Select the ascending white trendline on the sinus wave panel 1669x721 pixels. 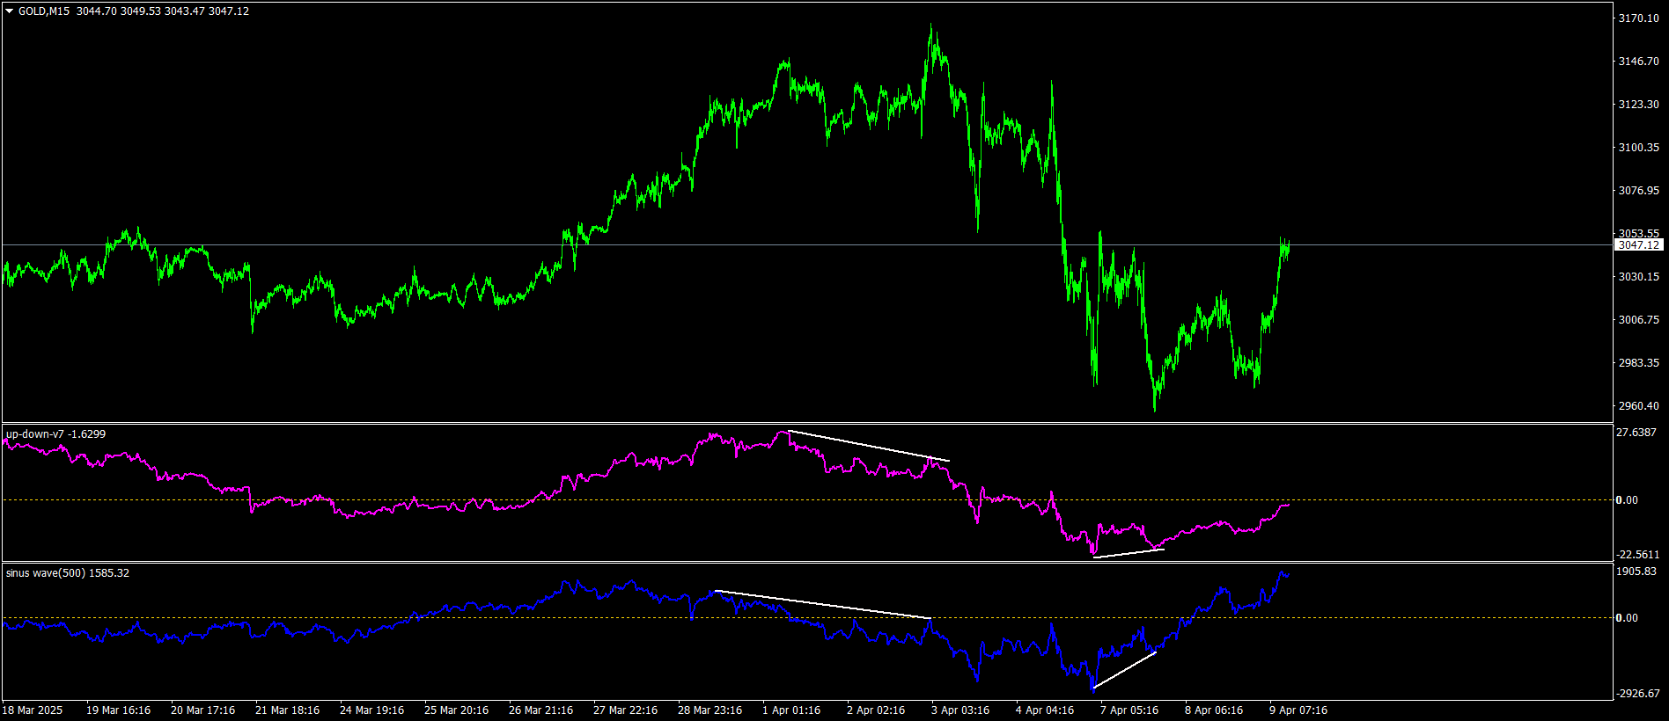[1124, 669]
